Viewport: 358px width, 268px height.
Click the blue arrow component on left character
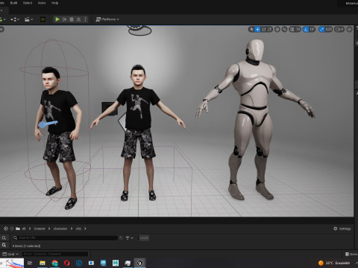tap(48, 124)
